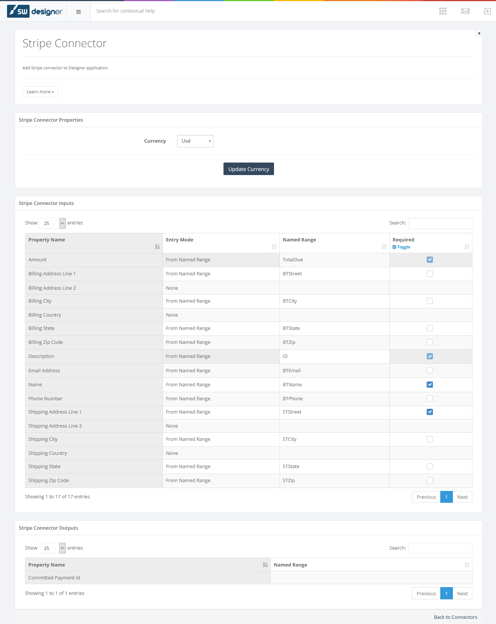The height and width of the screenshot is (624, 496).
Task: Click the TotalDue named range cell
Action: tap(334, 260)
